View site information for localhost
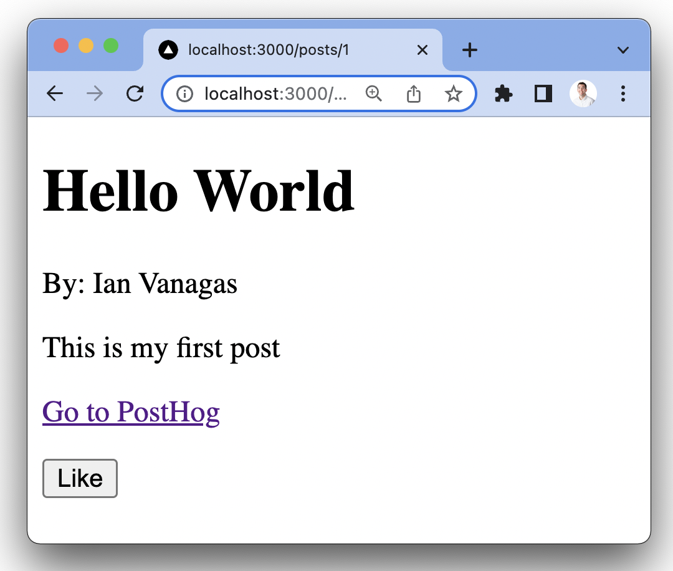Screen dimensions: 673x571 tap(184, 94)
